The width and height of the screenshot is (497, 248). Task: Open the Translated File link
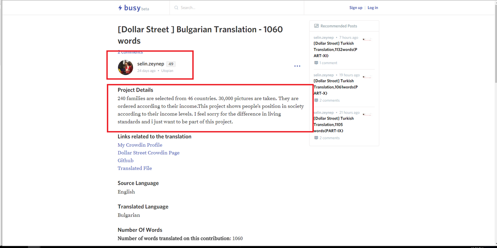click(135, 168)
